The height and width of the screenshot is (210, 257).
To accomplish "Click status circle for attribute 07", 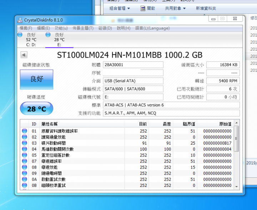I will (x=24, y=161).
